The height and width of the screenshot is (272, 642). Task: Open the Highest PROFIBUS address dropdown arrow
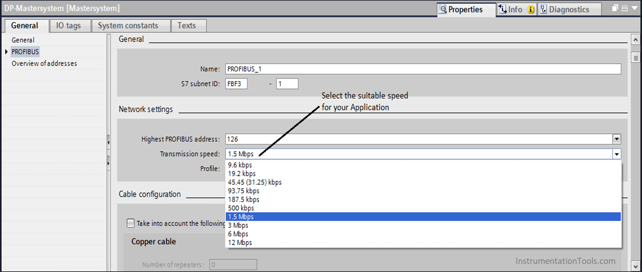tap(616, 139)
